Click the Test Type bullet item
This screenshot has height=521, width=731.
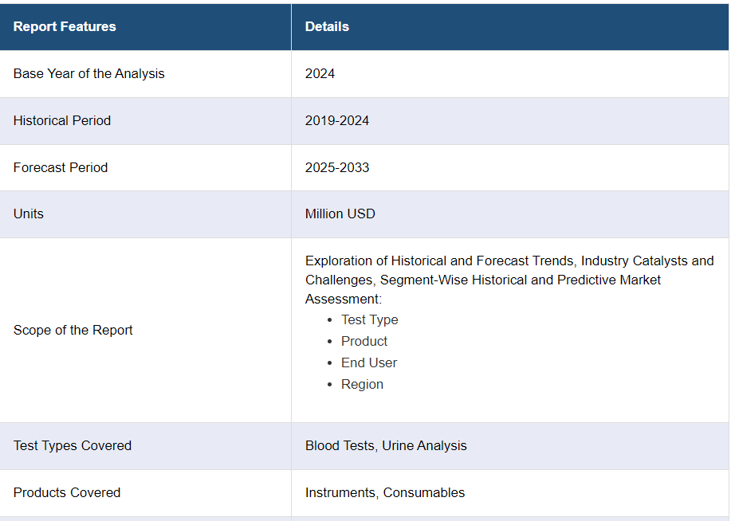369,319
